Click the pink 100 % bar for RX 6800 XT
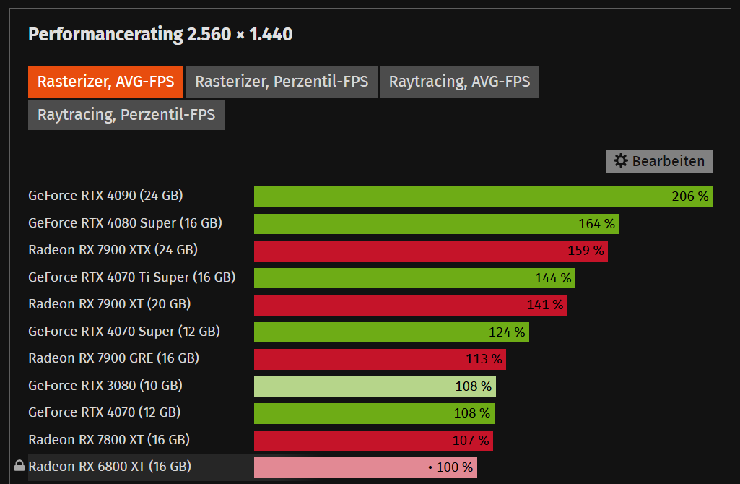 [366, 468]
